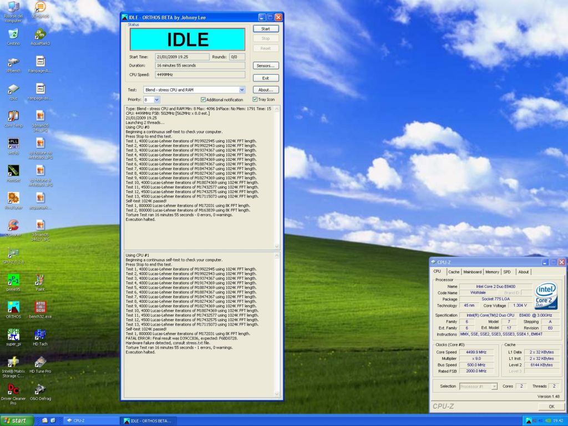Launch the XPbench desktop shortcut
Screen dimensions: 568x426
[13, 64]
